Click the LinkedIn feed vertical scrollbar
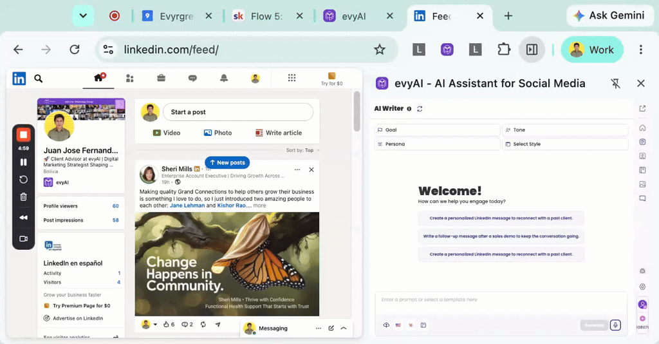This screenshot has width=659, height=344. [x=357, y=111]
